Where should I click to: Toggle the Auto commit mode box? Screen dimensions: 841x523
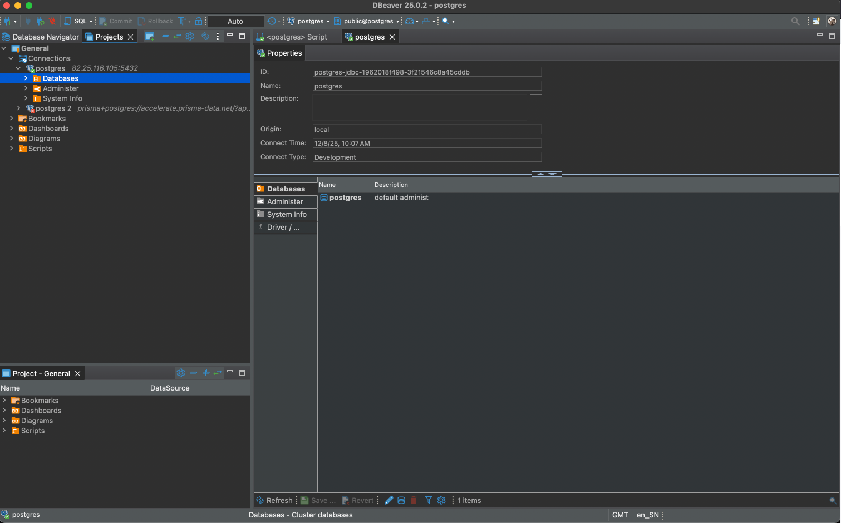point(235,21)
